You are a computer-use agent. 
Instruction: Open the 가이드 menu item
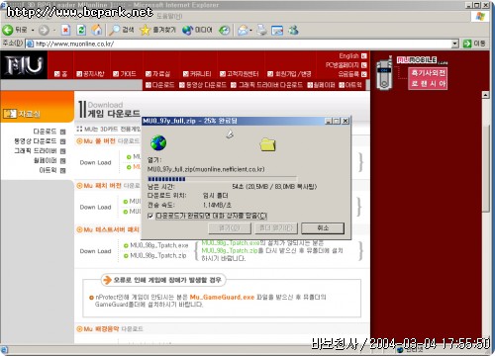[x=125, y=74]
